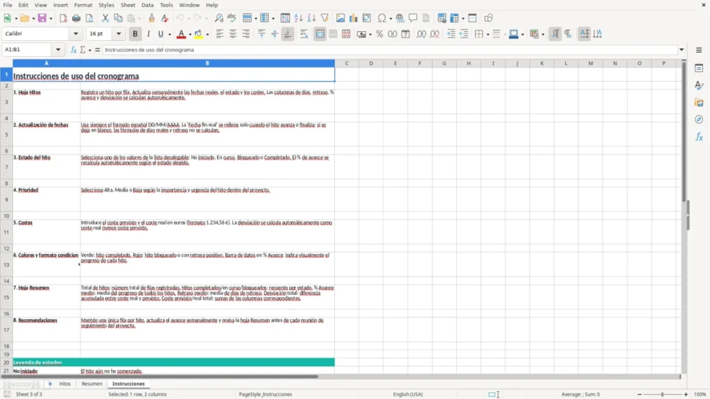This screenshot has width=710, height=399.
Task: Expand the font size dropdown
Action: pos(119,33)
